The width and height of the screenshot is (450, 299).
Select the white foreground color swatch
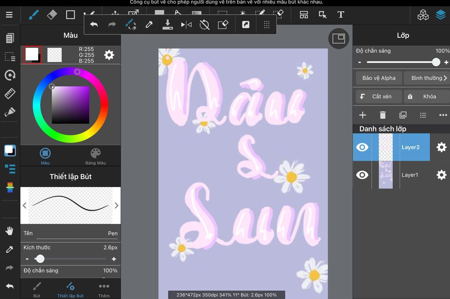pos(33,55)
